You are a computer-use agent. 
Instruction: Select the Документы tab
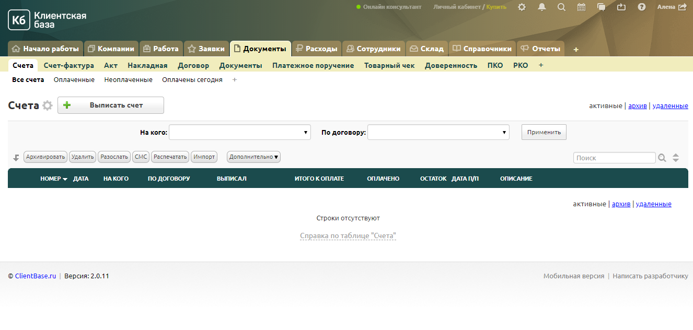tap(260, 49)
